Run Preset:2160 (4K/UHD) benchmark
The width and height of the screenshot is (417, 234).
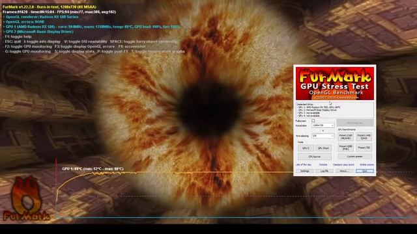[346, 137]
